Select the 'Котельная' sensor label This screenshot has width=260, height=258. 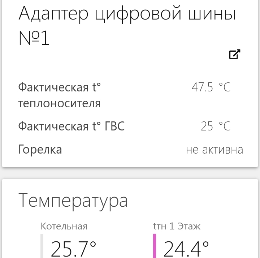pos(64,226)
